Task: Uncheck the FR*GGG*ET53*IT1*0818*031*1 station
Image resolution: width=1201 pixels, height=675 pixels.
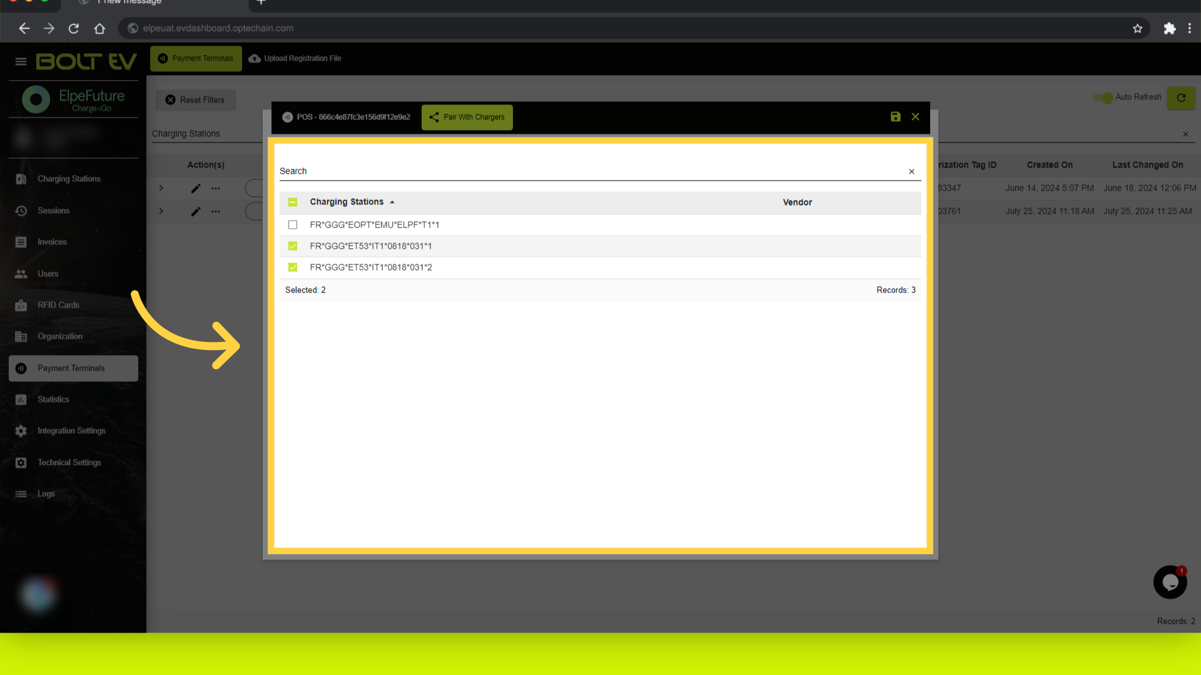Action: (x=293, y=246)
